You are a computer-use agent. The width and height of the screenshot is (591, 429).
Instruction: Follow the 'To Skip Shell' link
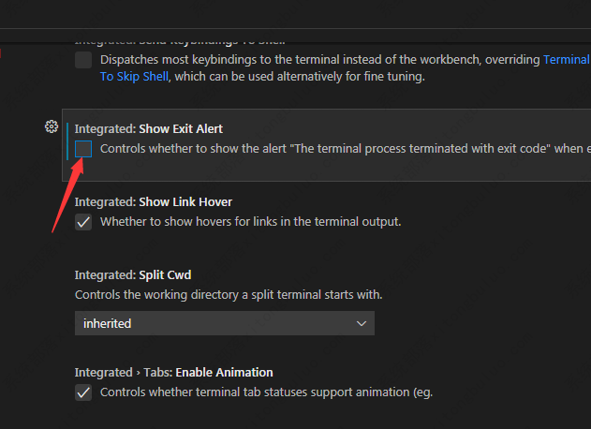132,76
